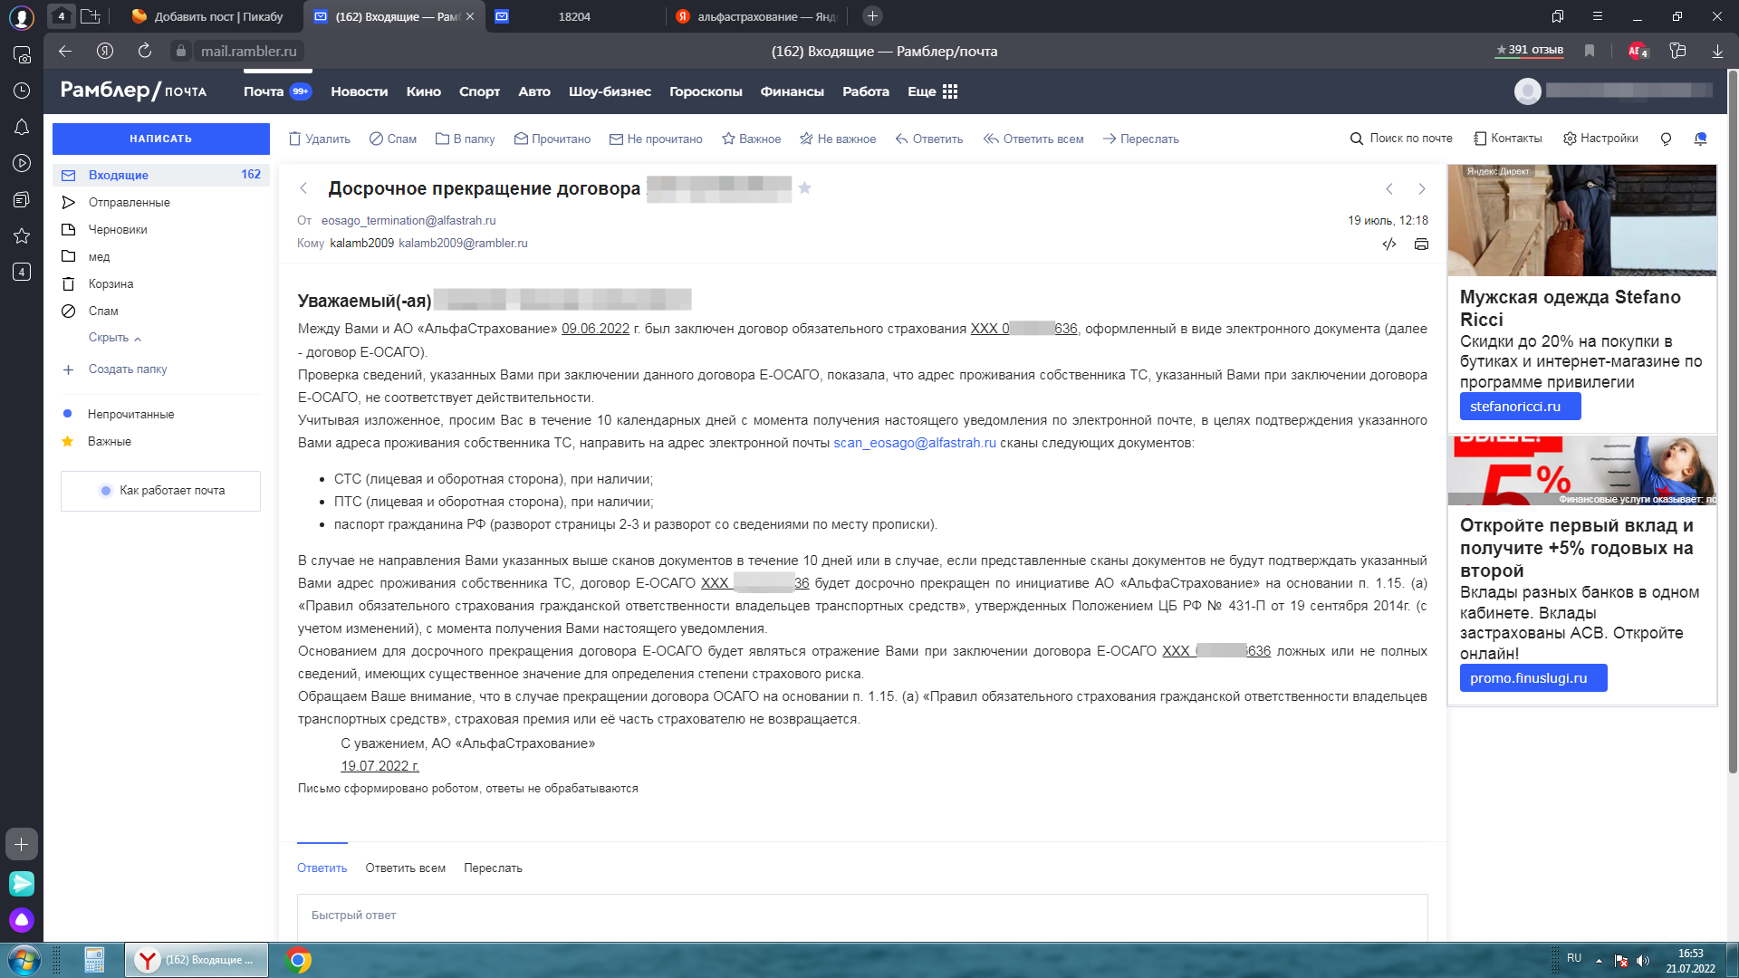Select Ответить всем tab below message
1739x978 pixels.
(x=405, y=868)
